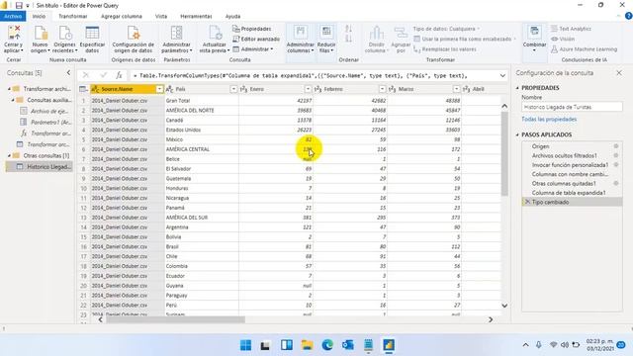This screenshot has height=356, width=633.
Task: Open Todas las propiedades link
Action: coord(549,119)
